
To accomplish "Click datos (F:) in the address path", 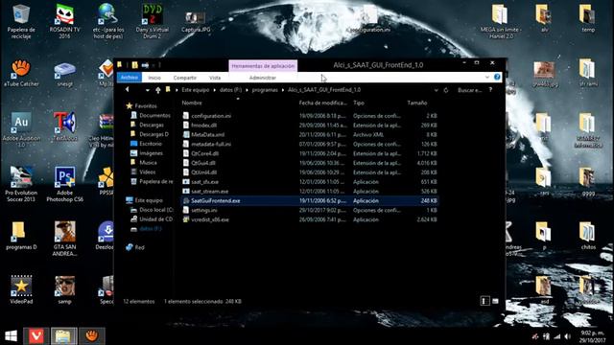I will 230,90.
